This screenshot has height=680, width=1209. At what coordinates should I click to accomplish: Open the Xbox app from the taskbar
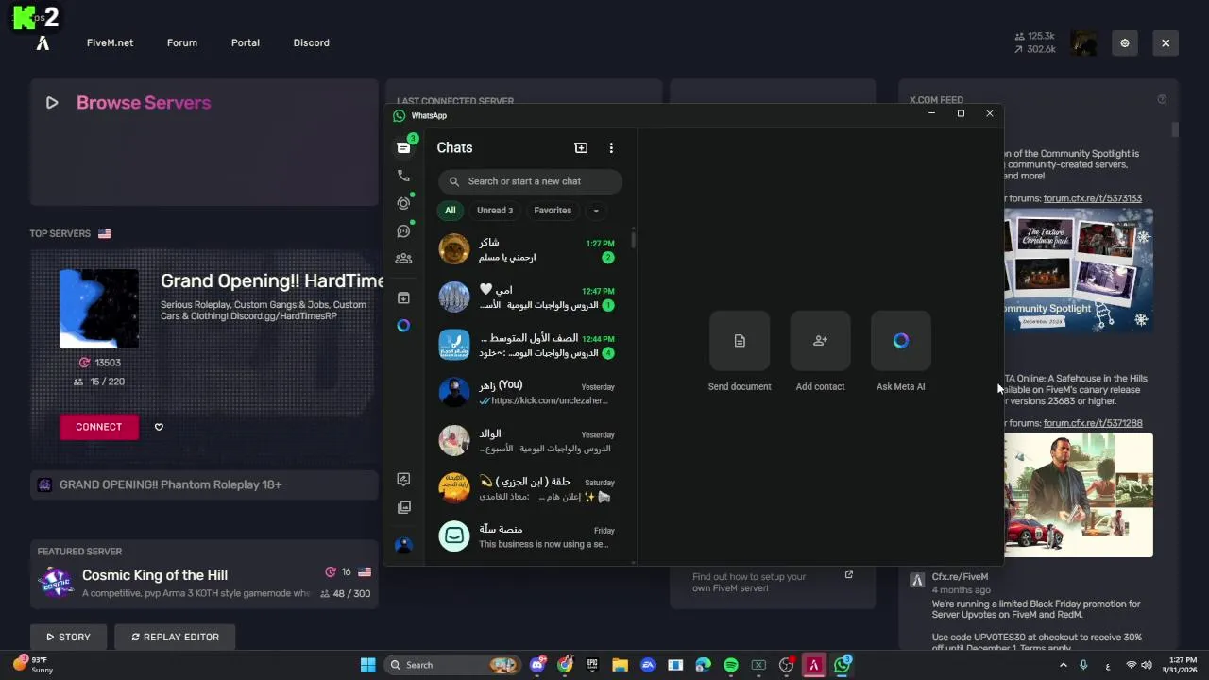tap(758, 665)
